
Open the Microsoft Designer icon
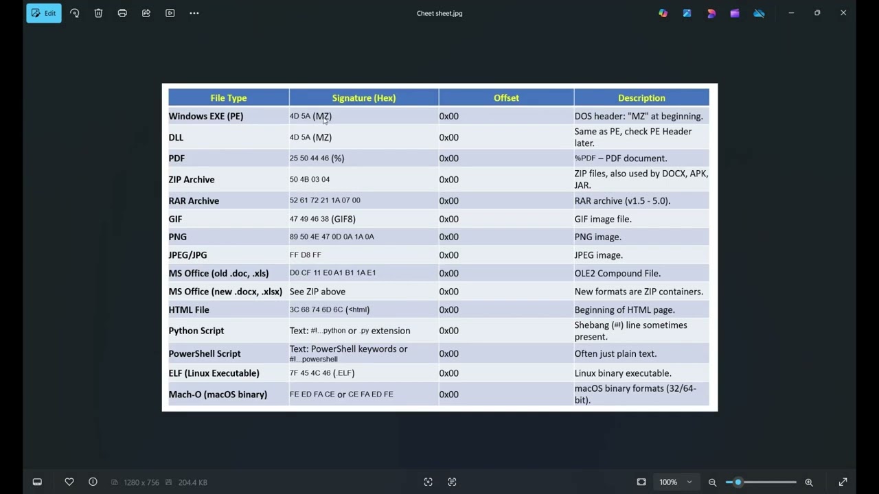pos(711,13)
